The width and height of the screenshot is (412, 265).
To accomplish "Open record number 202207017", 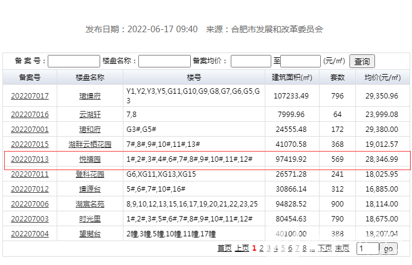I will tap(30, 96).
